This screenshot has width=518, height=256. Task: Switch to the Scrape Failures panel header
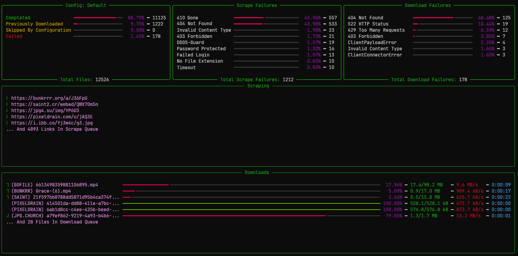258,5
